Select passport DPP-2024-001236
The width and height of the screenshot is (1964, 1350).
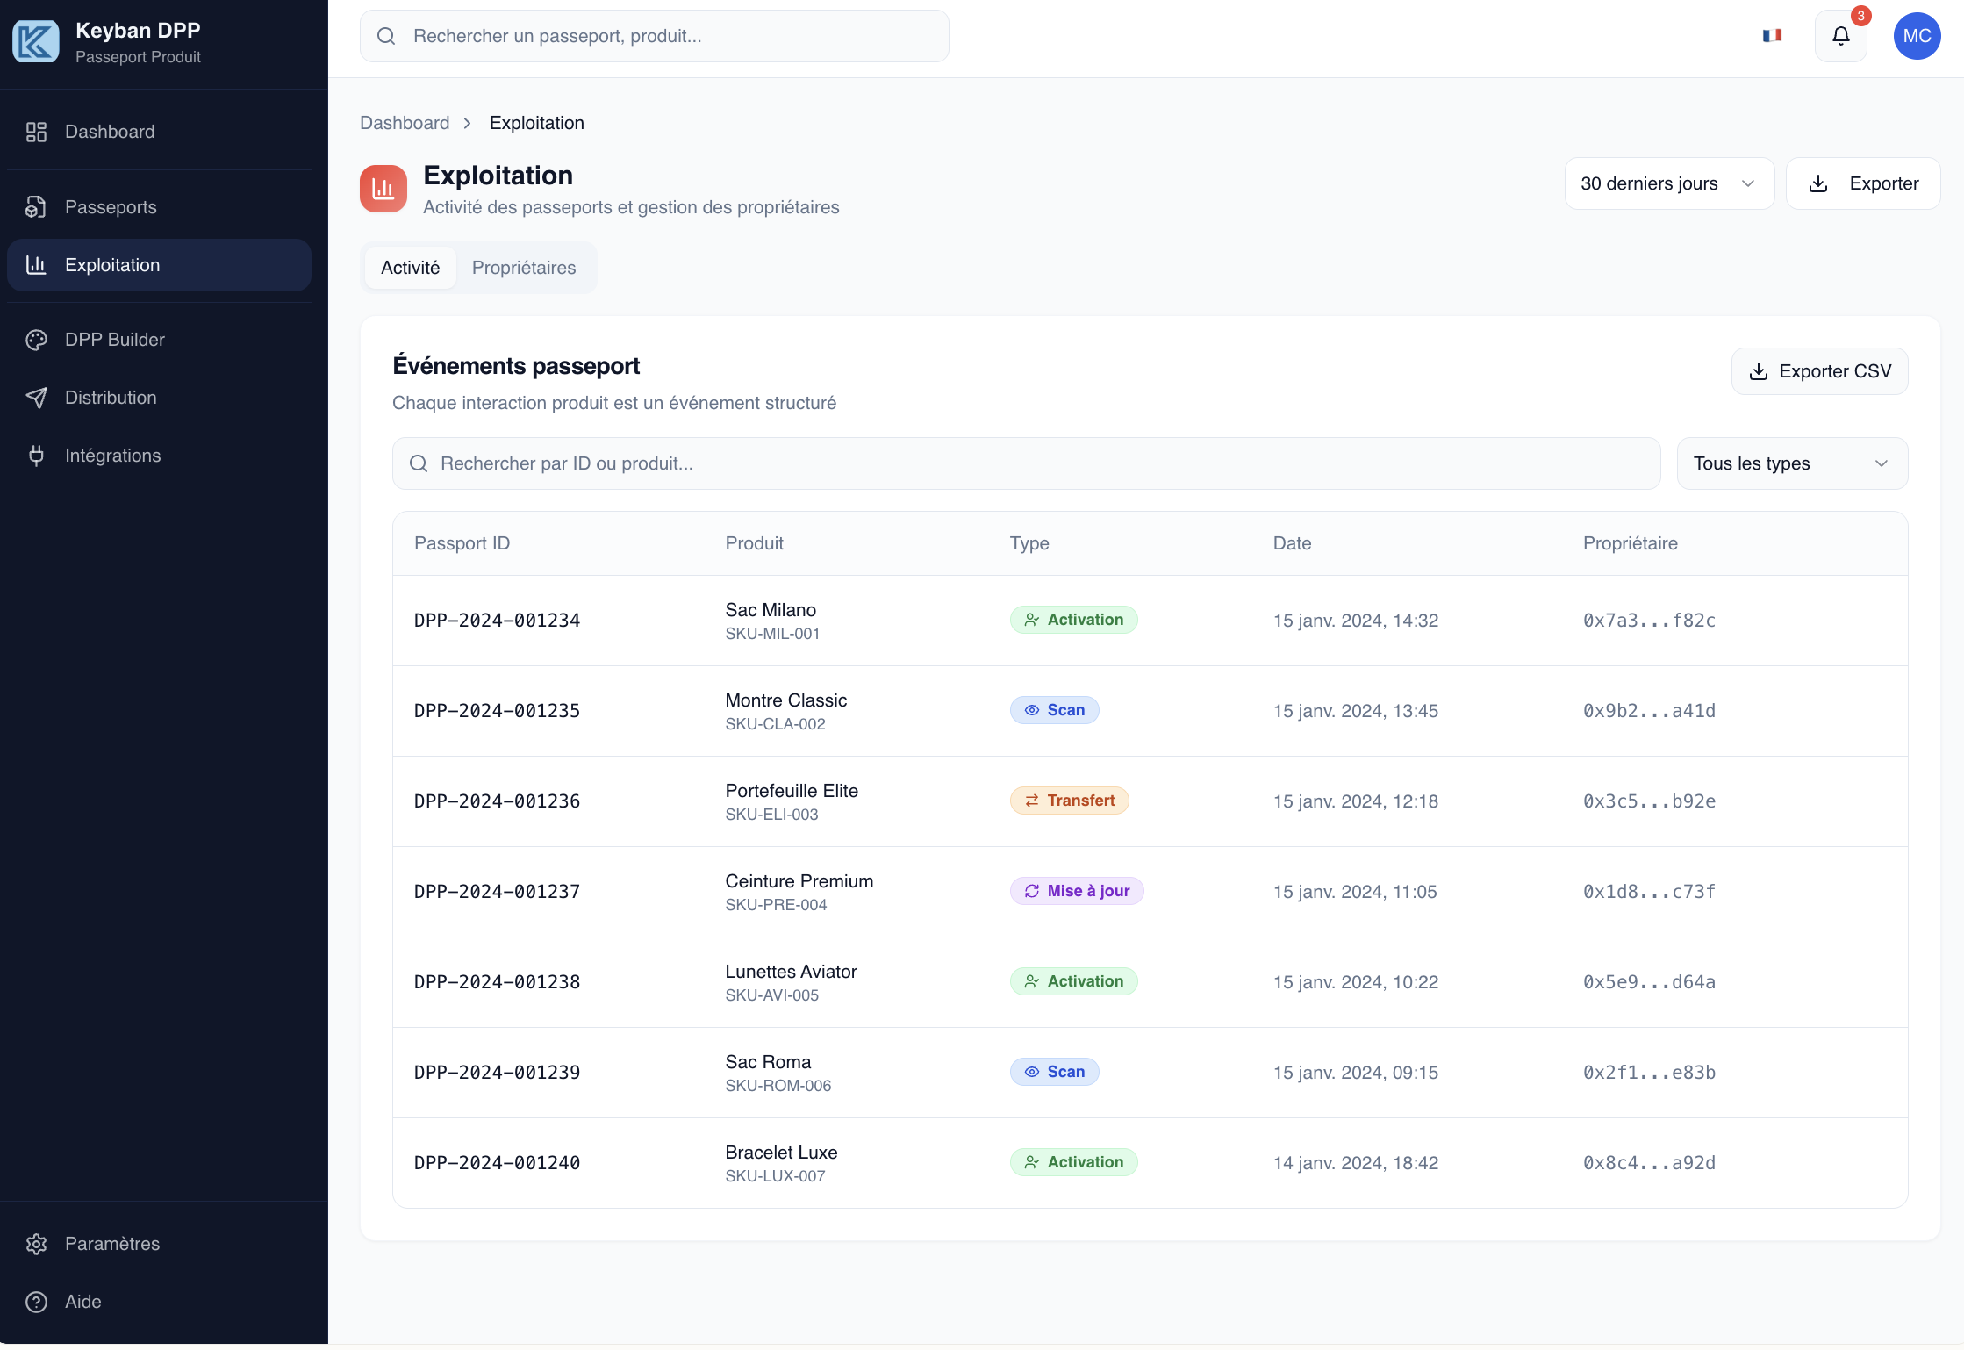(498, 801)
